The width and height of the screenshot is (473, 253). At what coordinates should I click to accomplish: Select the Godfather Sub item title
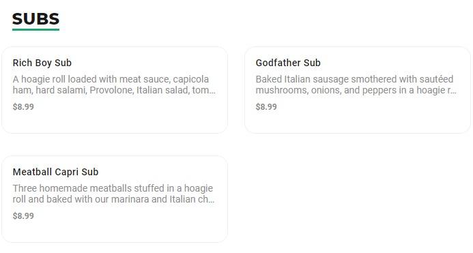(x=288, y=63)
